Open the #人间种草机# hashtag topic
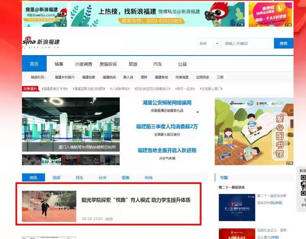This screenshot has height=239, width=306. 120,89
